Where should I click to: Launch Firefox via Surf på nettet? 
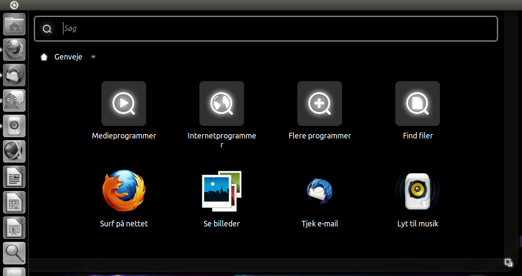(x=124, y=191)
